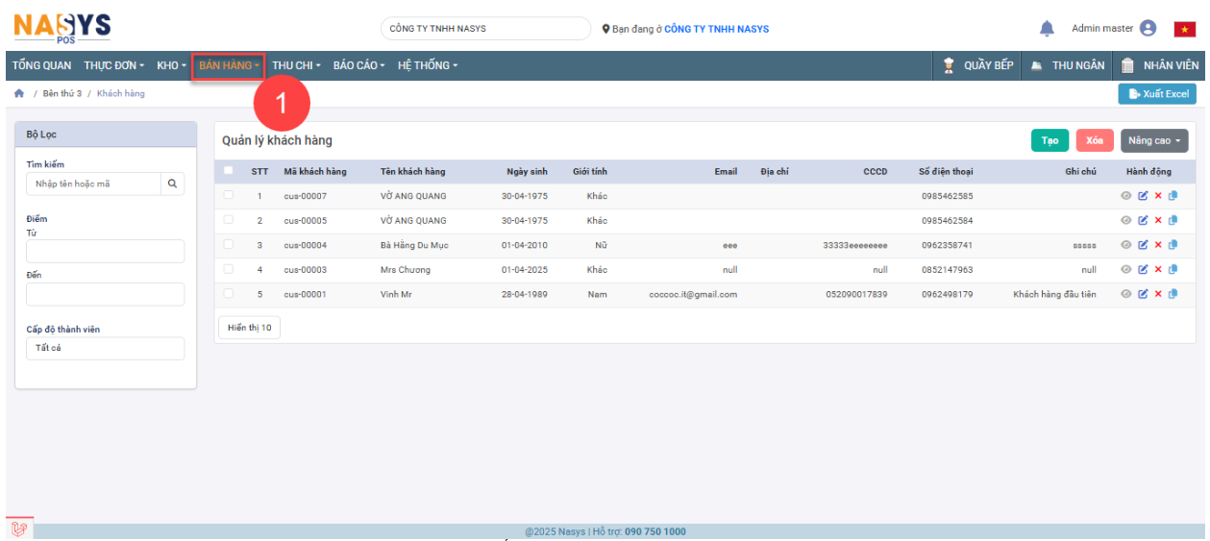Tick the checkbox for customer cus-00007

point(229,195)
